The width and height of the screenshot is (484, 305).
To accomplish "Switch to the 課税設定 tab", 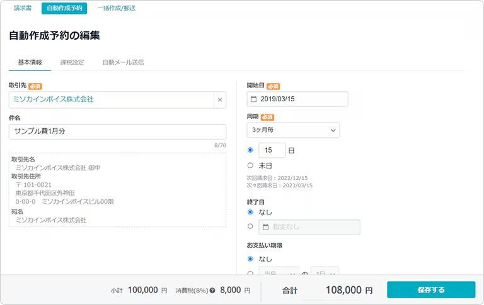I will click(72, 62).
